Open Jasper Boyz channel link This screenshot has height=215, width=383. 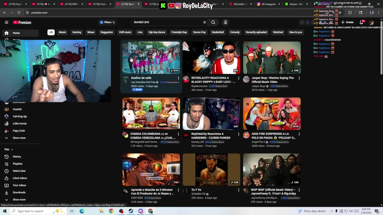click(259, 86)
